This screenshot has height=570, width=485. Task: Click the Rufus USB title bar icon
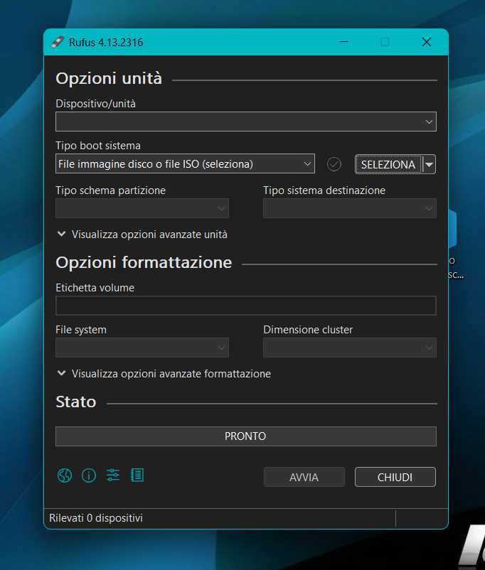(58, 42)
